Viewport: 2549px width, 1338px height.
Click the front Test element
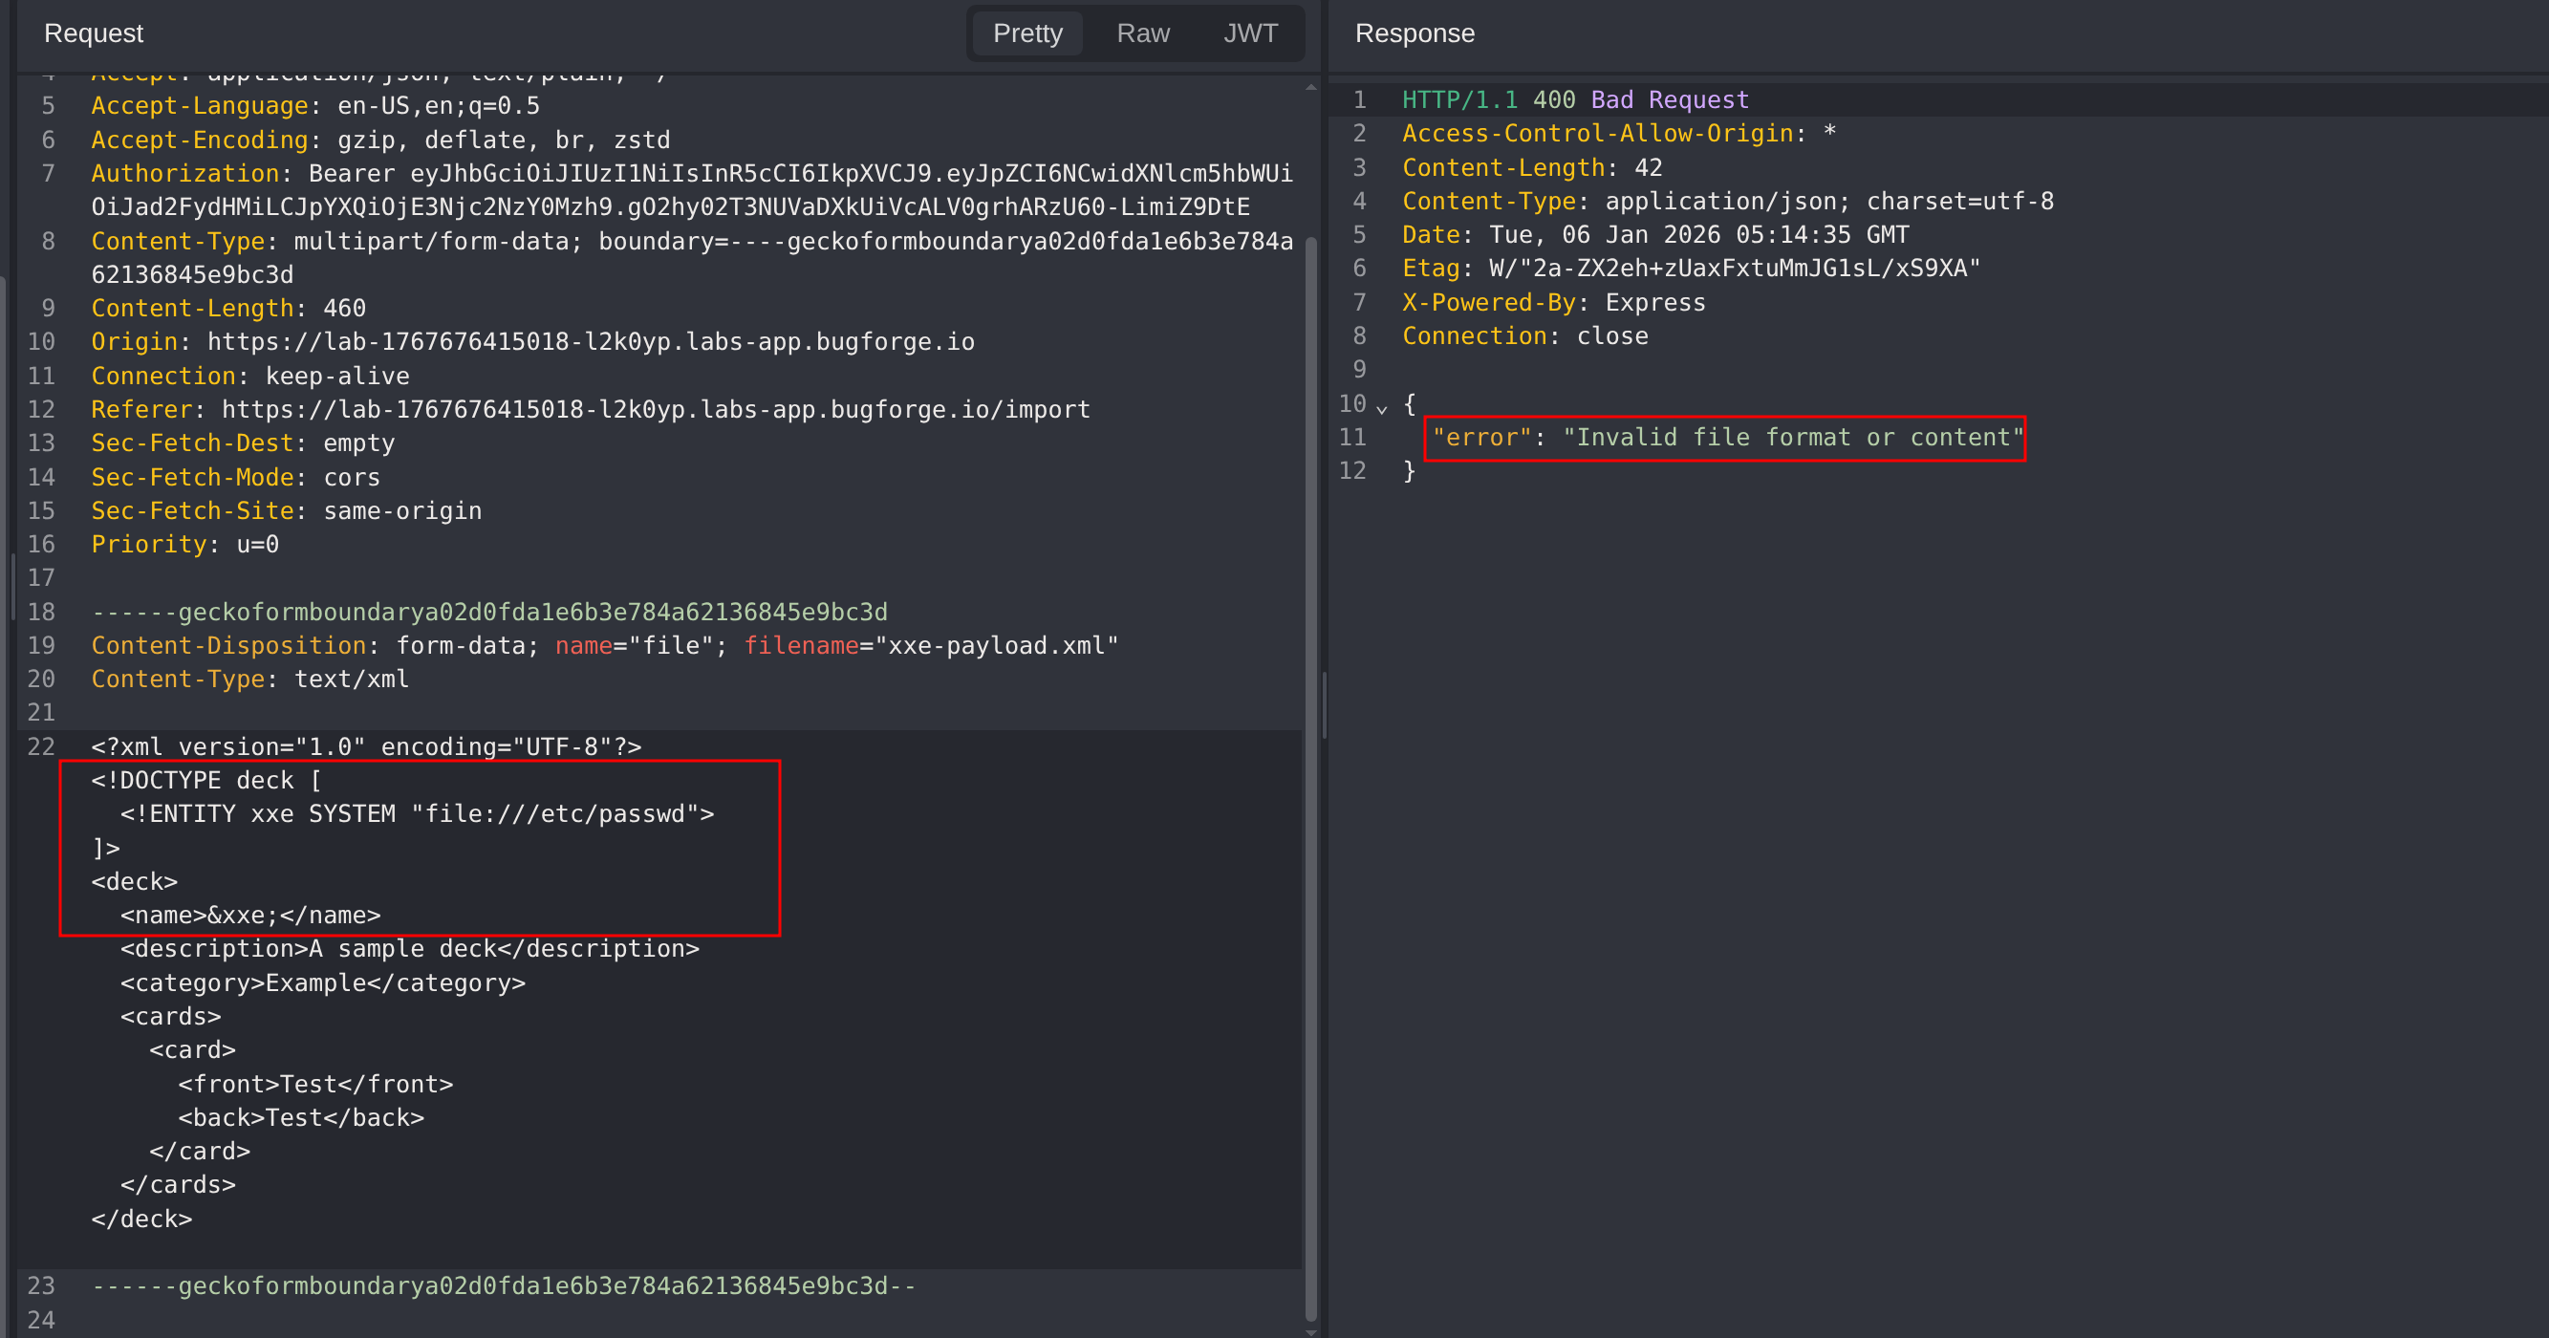coord(315,1085)
